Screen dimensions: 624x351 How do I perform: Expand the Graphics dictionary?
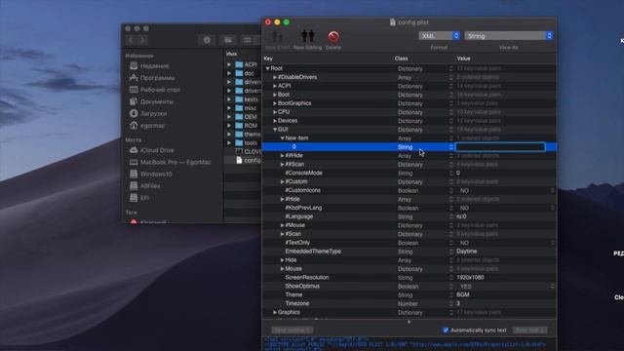pyautogui.click(x=275, y=312)
